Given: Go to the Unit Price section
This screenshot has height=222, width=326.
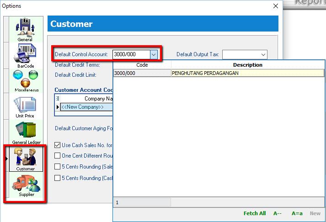Looking at the screenshot, I should [x=26, y=106].
